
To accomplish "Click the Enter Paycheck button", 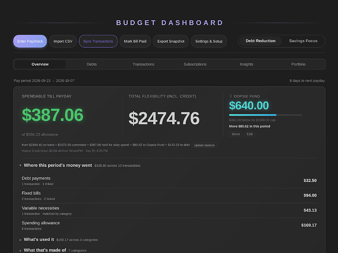I will point(30,41).
